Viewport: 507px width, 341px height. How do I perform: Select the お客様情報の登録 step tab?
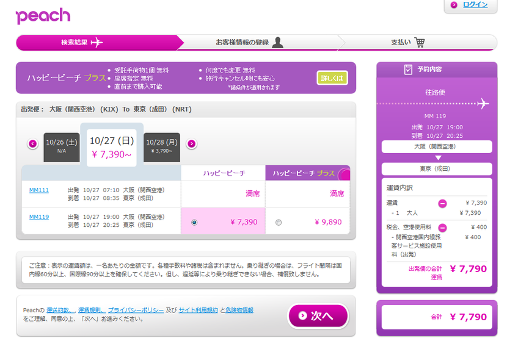pos(258,42)
